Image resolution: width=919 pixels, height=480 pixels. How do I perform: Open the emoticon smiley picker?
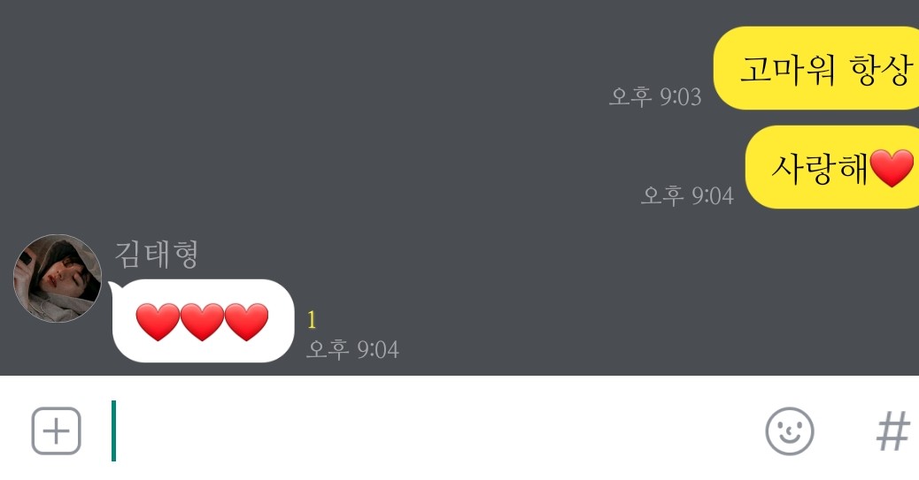coord(790,431)
